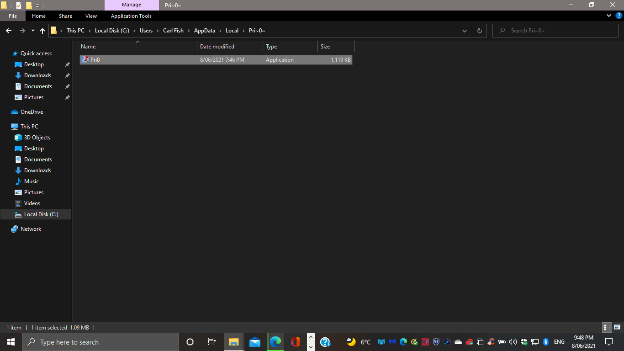Open the Office app from the taskbar
The width and height of the screenshot is (624, 351).
tap(296, 342)
